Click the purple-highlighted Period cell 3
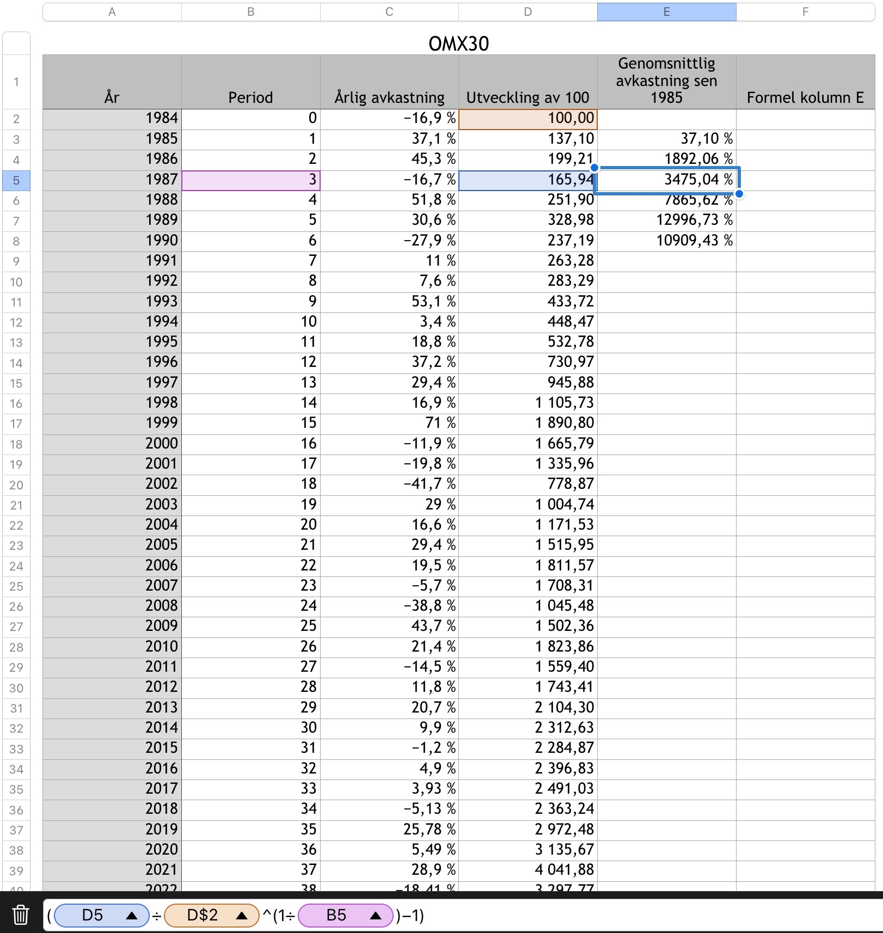This screenshot has width=883, height=933. [x=251, y=180]
